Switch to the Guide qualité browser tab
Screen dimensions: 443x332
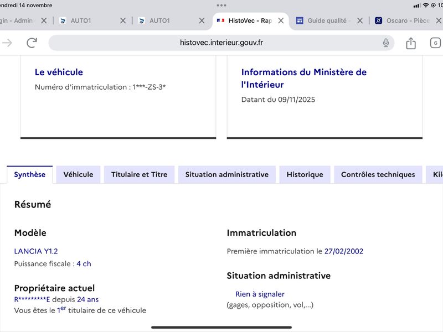tap(328, 20)
